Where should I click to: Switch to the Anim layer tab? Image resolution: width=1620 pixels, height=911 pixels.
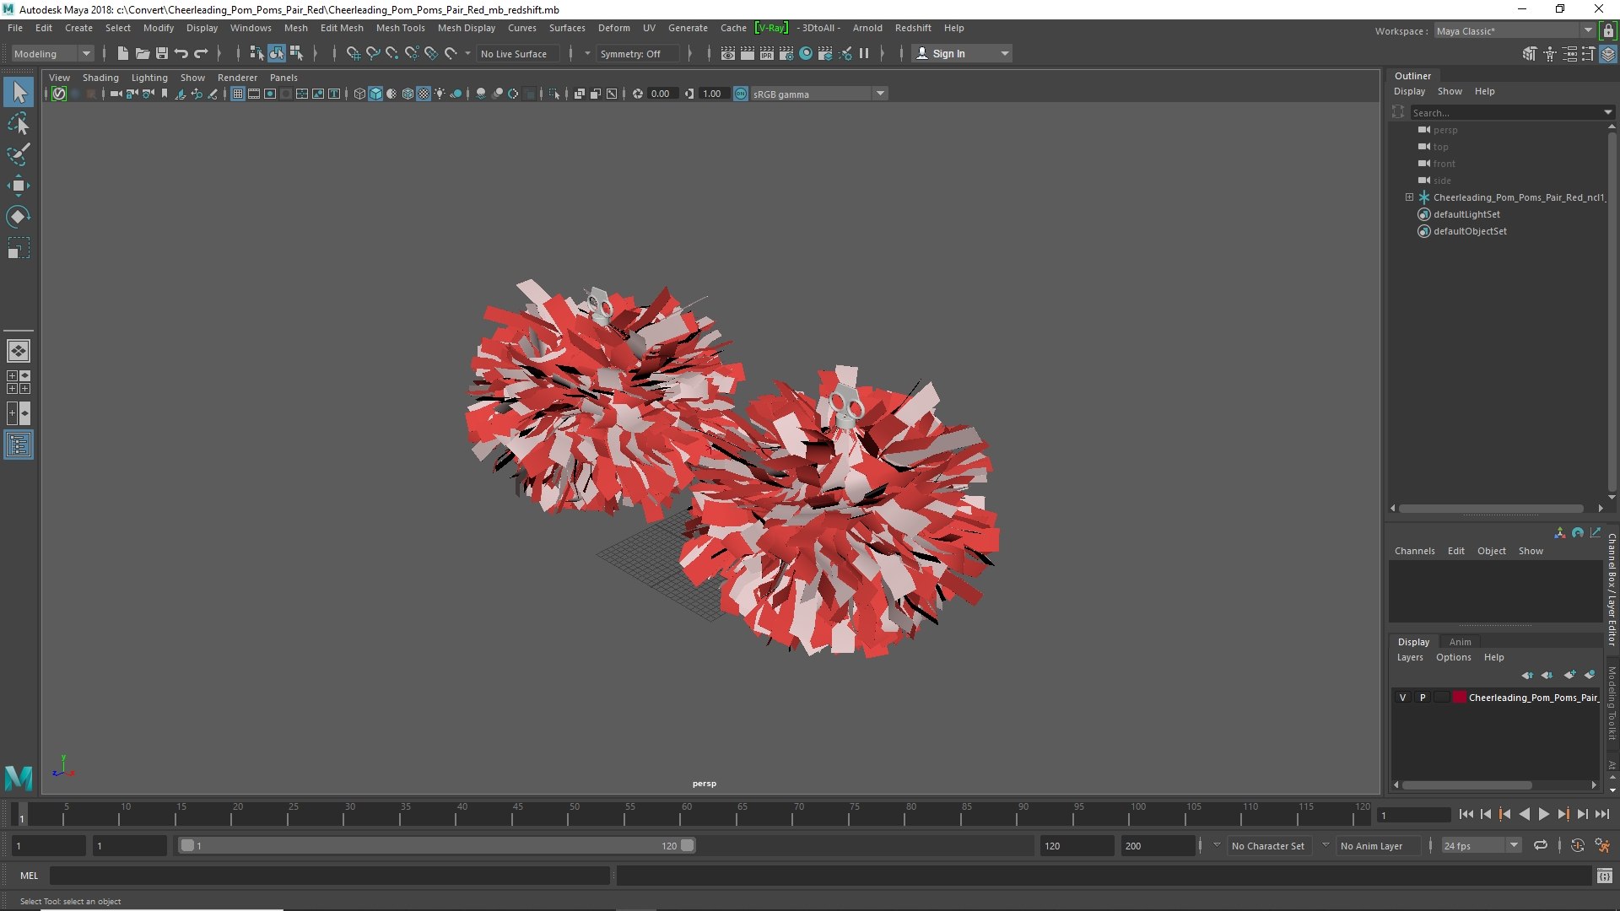pos(1460,642)
